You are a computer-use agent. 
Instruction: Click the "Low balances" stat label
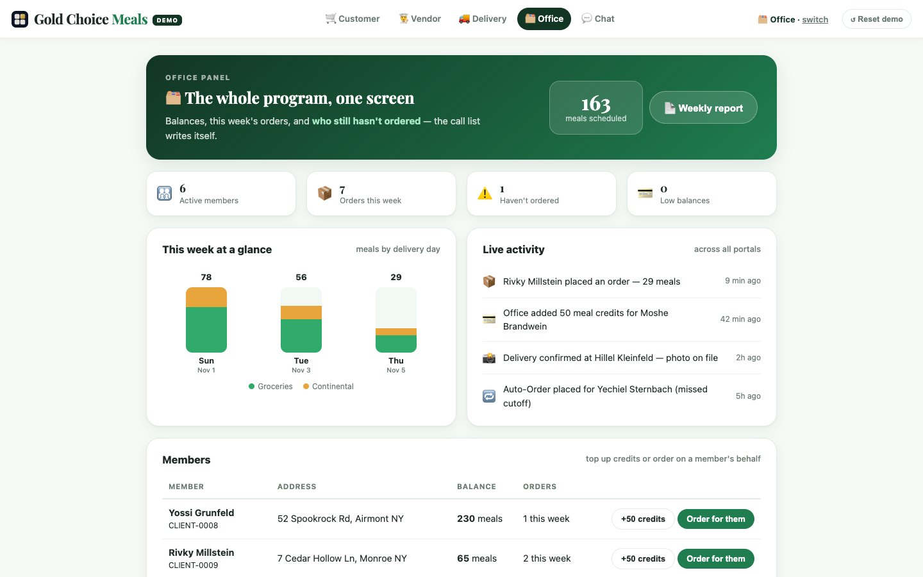(685, 201)
